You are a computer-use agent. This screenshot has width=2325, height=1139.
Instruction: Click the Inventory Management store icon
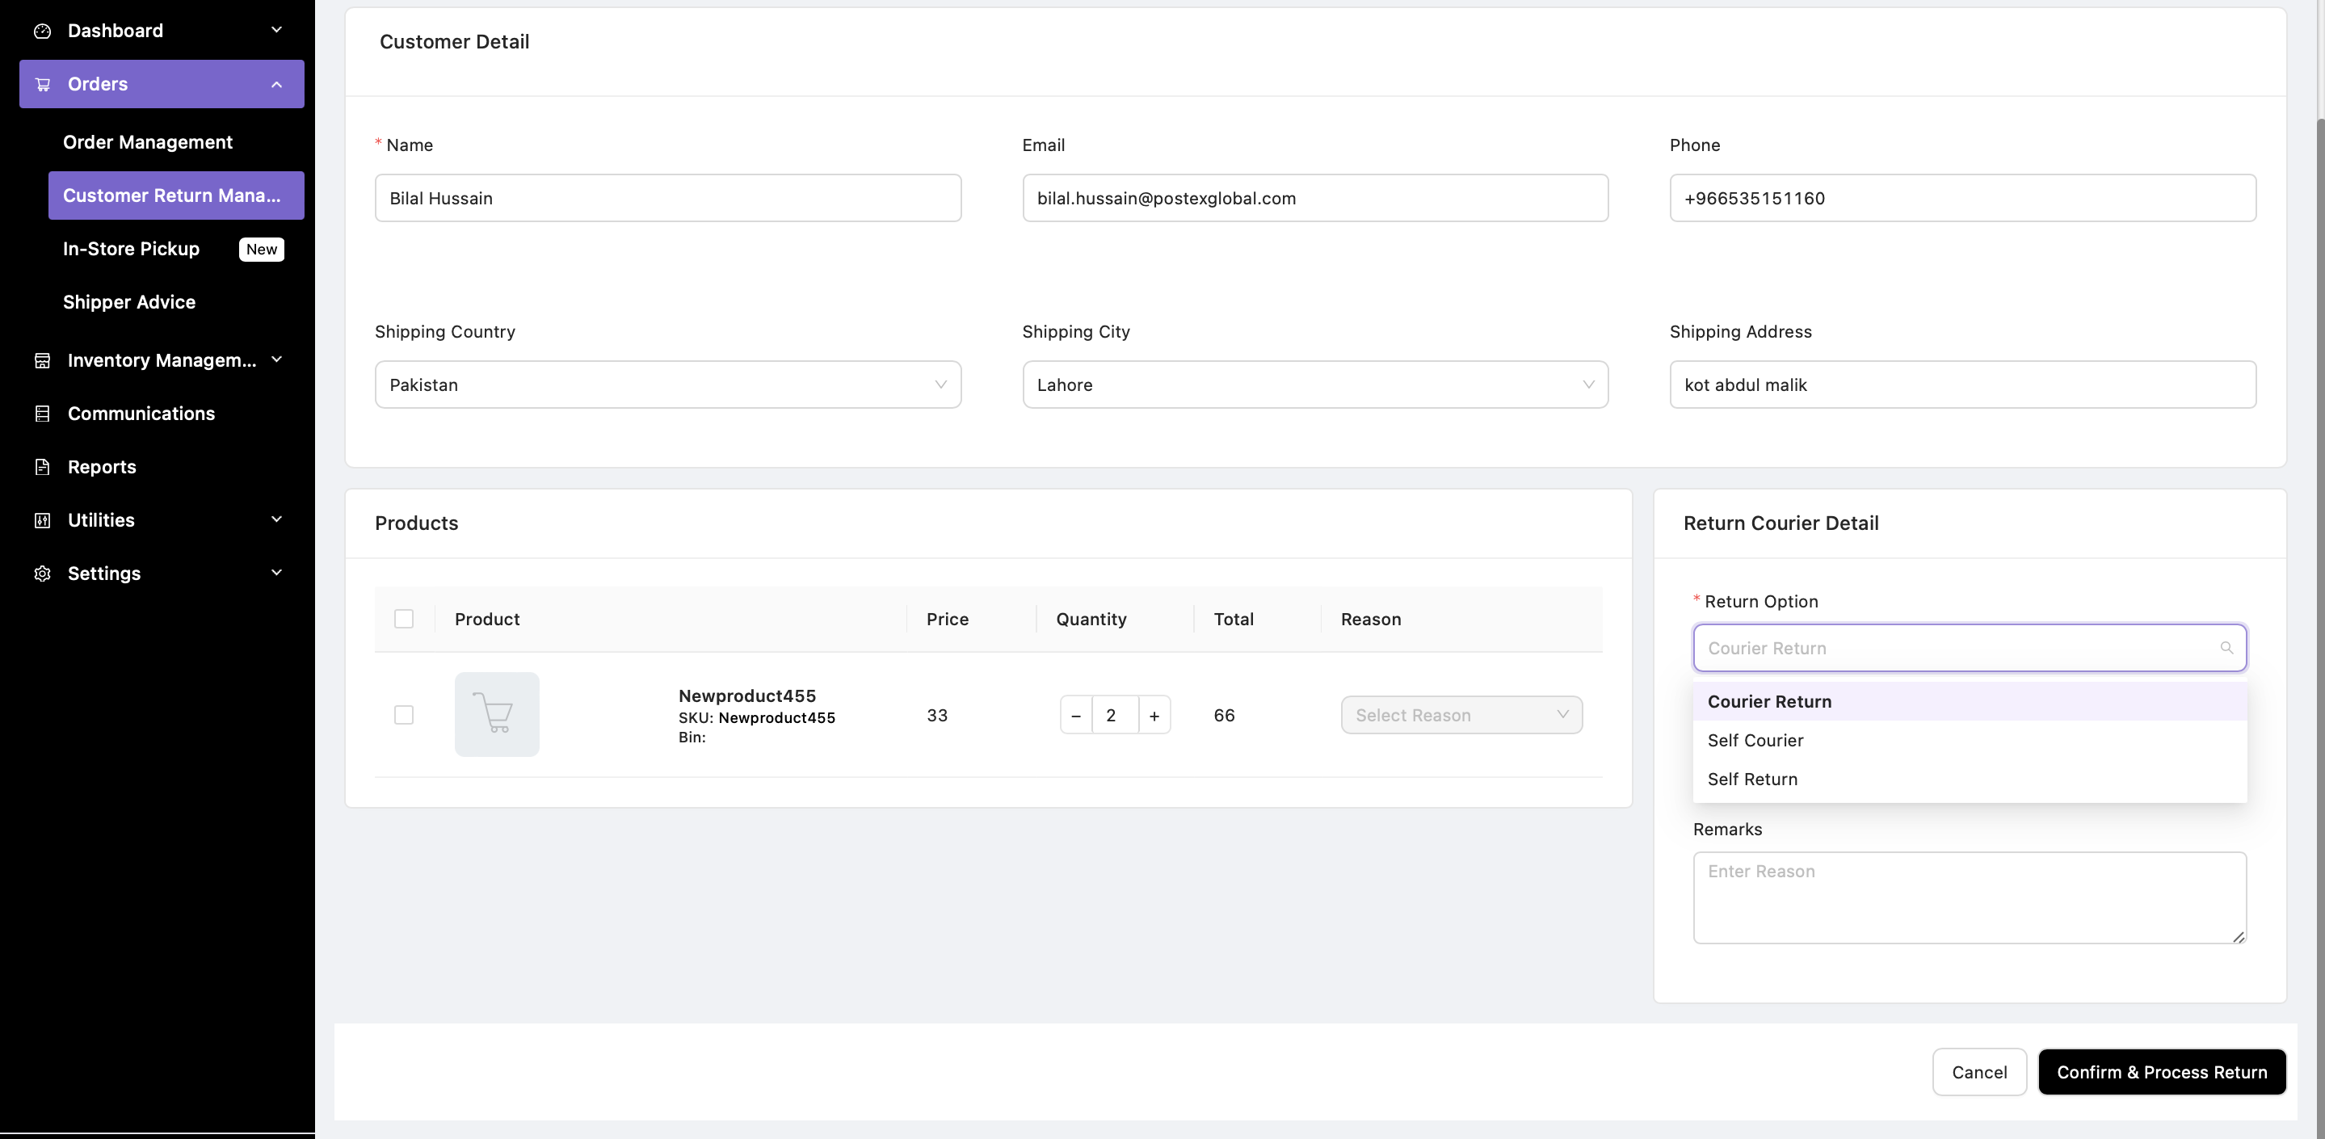pyautogui.click(x=43, y=360)
